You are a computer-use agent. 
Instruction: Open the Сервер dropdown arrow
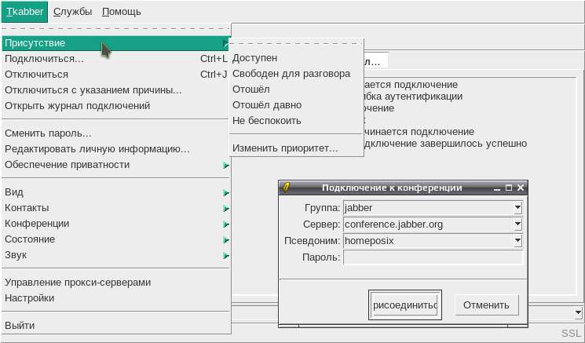517,224
